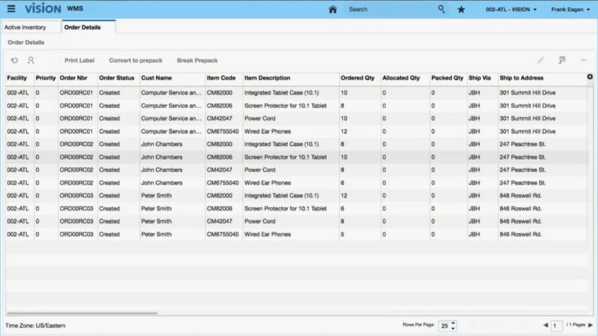Sort by Cust Name column header
Viewport: 598px width, 336px height.
[156, 78]
